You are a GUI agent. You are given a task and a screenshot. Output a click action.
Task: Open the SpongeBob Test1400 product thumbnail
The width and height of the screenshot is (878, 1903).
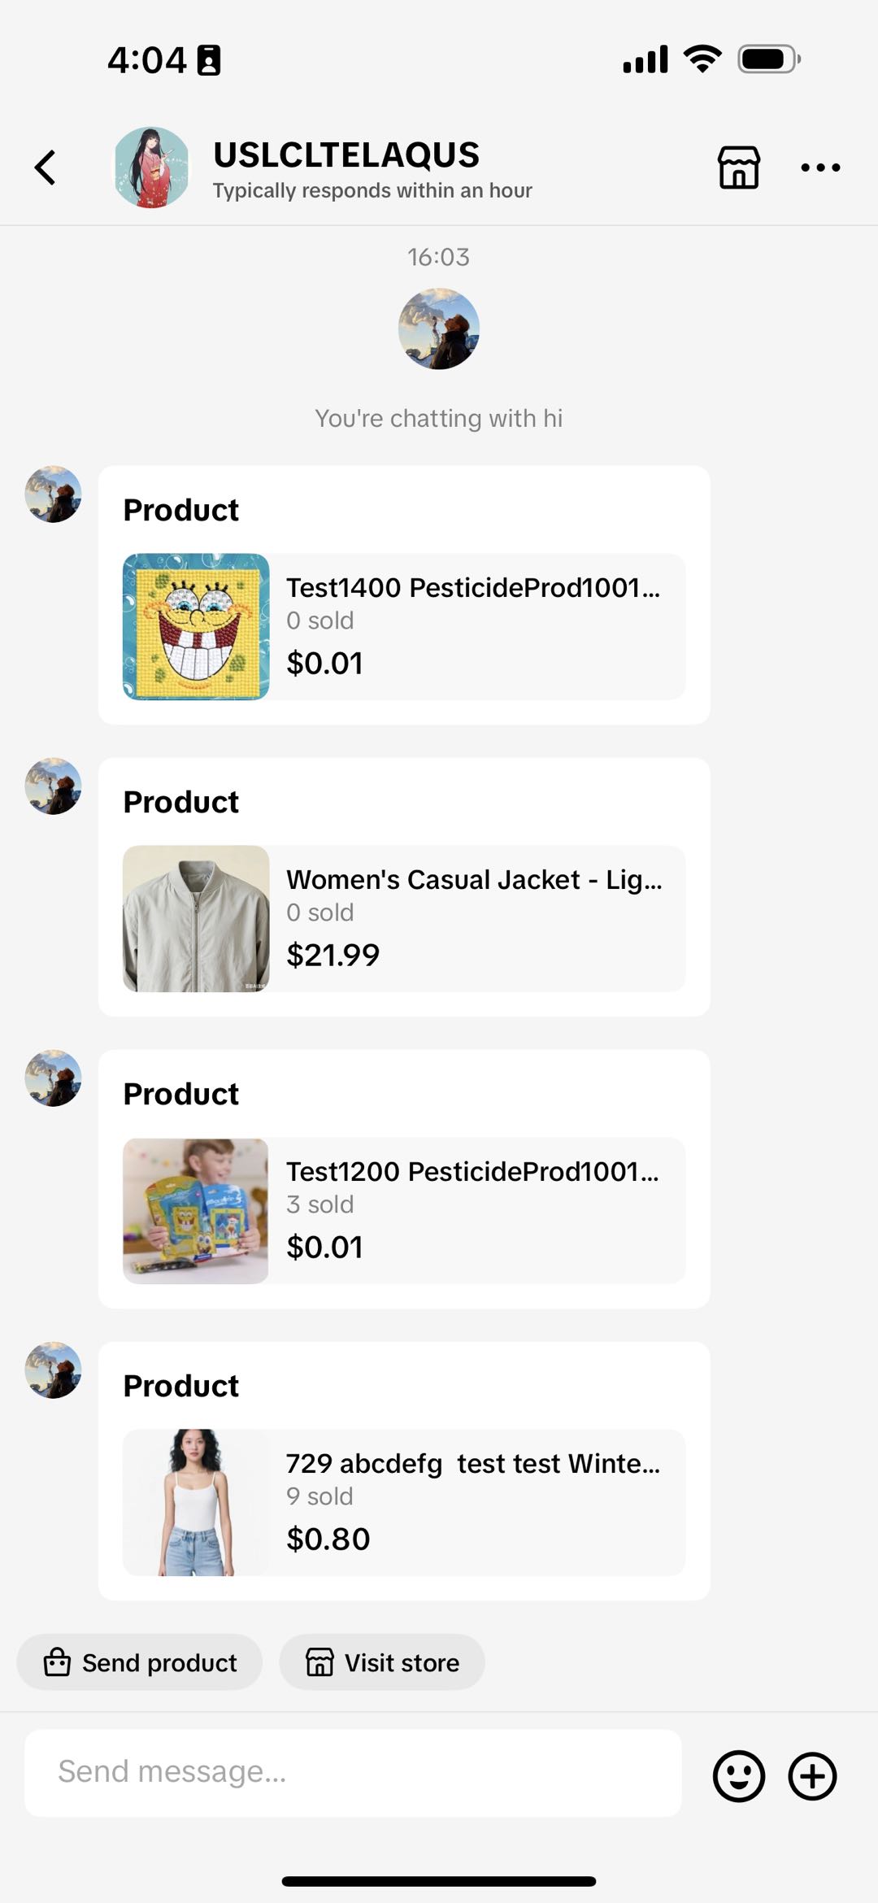click(196, 627)
